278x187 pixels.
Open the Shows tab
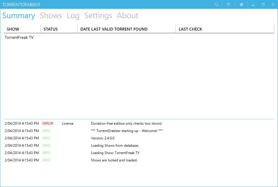coord(51,16)
